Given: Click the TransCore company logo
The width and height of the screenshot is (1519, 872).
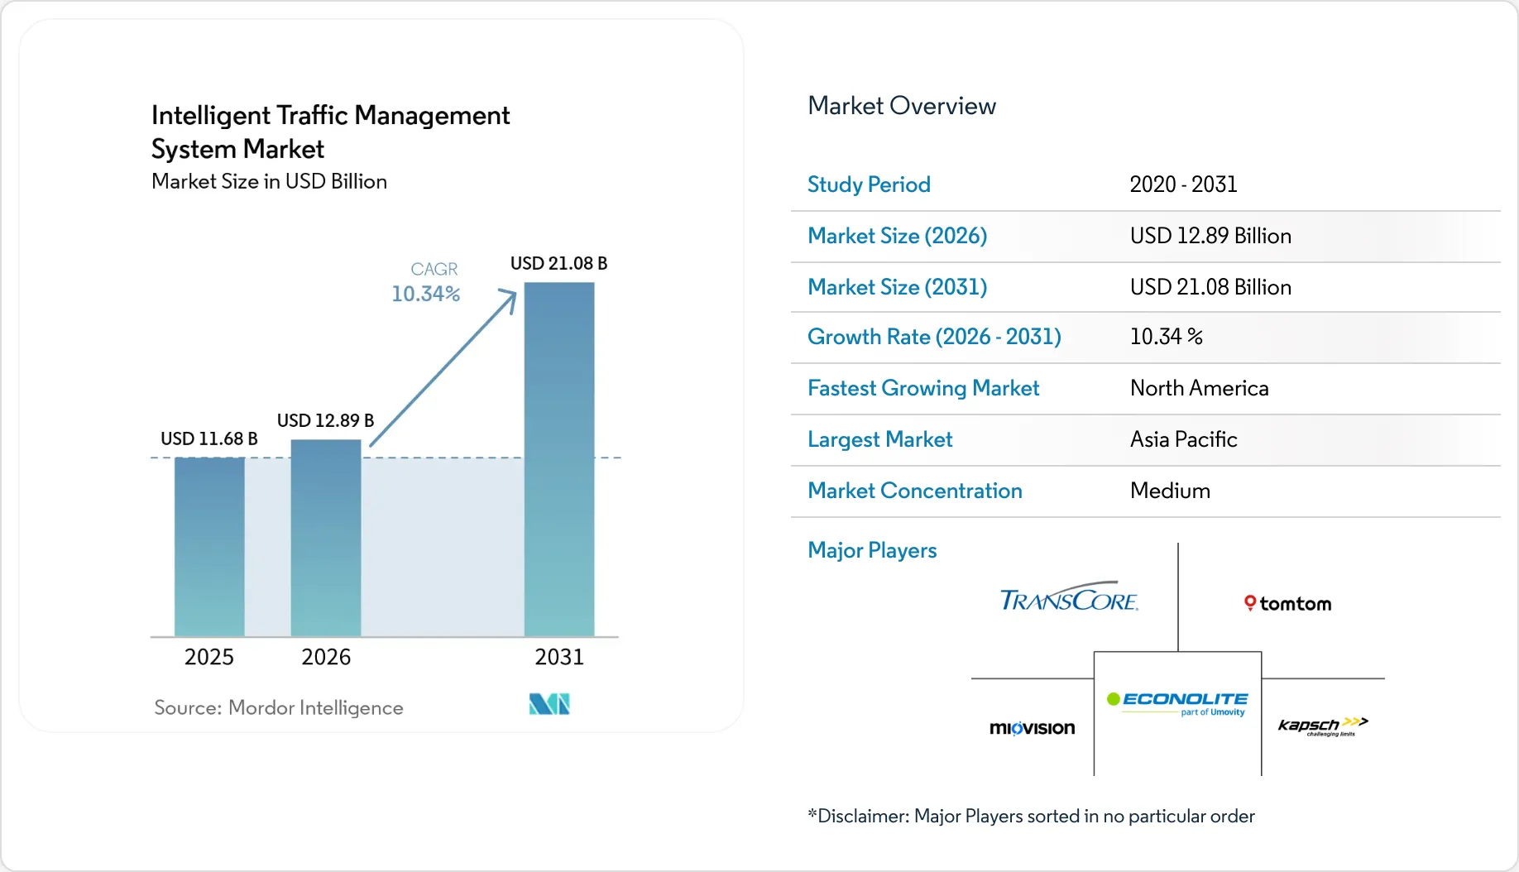Looking at the screenshot, I should point(1069,597).
